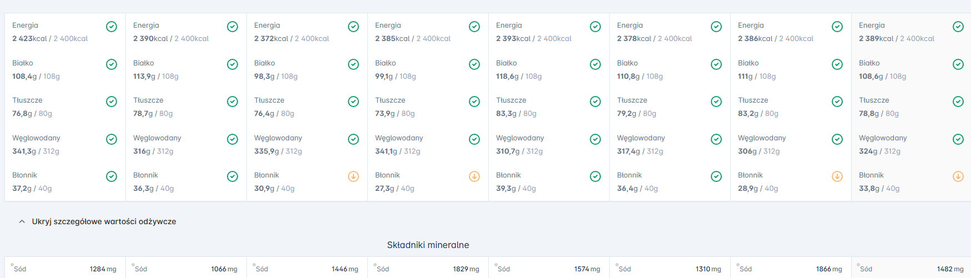Click the check icon for Białko 113,9g
Screen dimensions: 971x278
coord(232,64)
